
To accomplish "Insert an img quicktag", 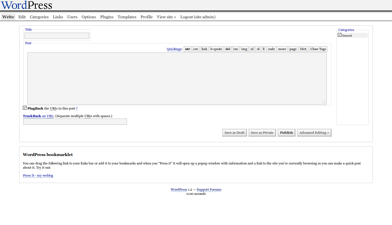I will point(244,49).
